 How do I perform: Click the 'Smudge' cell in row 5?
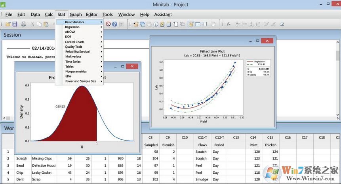(202, 179)
